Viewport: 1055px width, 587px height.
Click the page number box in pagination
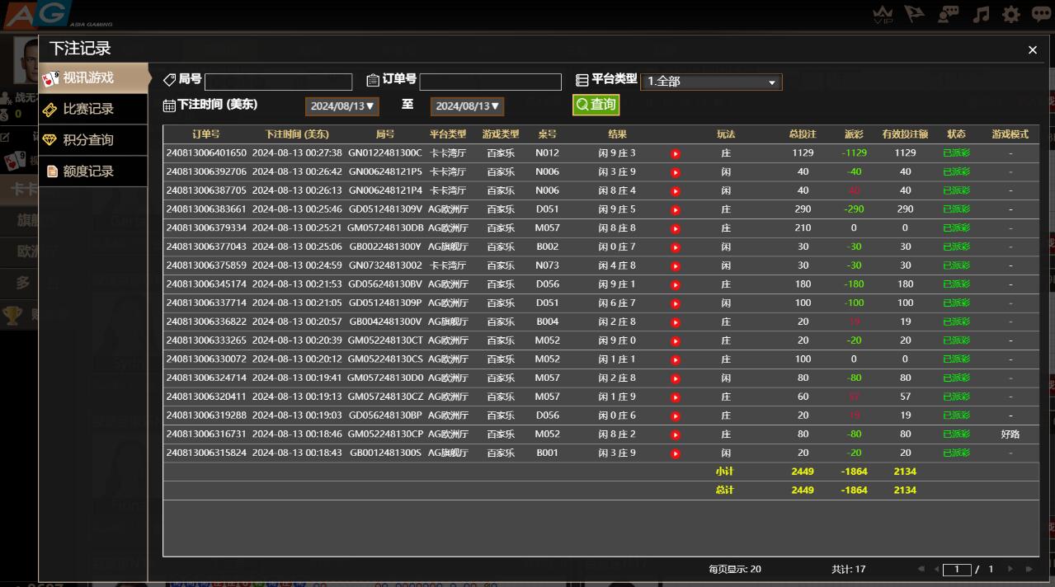point(957,569)
